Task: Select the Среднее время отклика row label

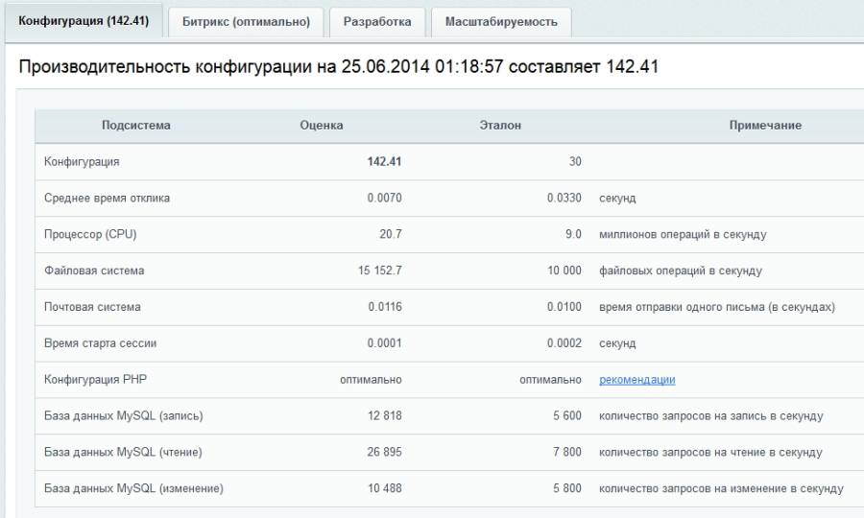Action: 107,199
